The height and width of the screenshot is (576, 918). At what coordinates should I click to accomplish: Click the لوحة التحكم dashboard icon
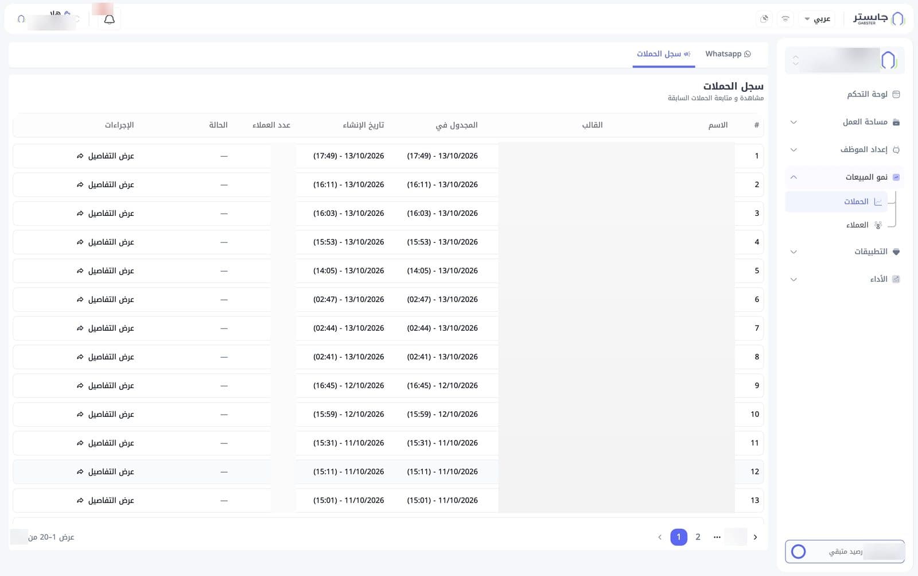pyautogui.click(x=896, y=94)
